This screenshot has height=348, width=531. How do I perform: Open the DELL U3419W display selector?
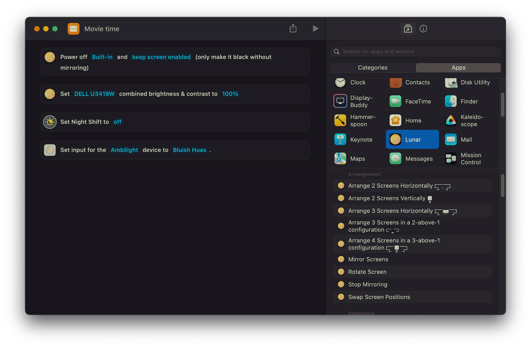pyautogui.click(x=94, y=94)
